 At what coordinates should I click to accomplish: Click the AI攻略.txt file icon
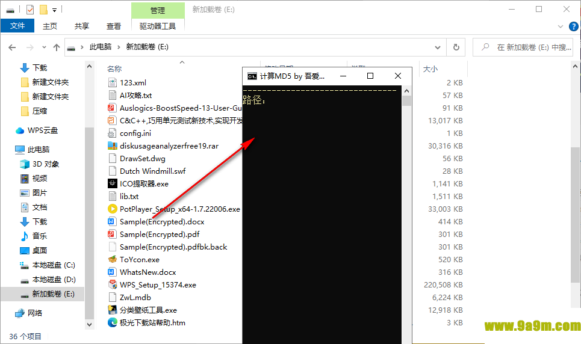(x=112, y=95)
